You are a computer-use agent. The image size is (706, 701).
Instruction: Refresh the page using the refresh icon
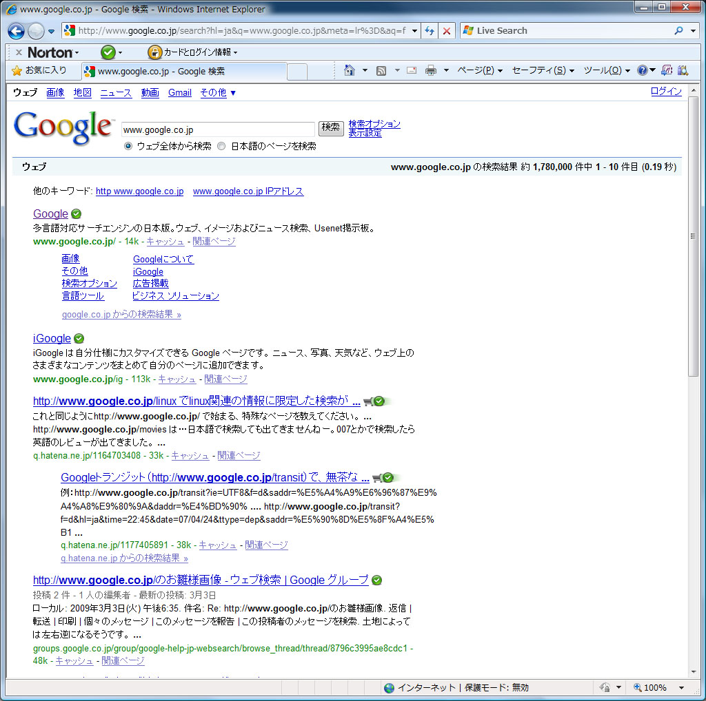[x=429, y=31]
